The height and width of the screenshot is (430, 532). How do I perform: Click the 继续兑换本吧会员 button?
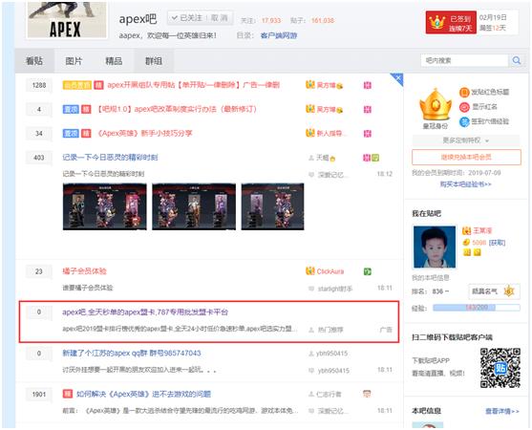(x=466, y=157)
